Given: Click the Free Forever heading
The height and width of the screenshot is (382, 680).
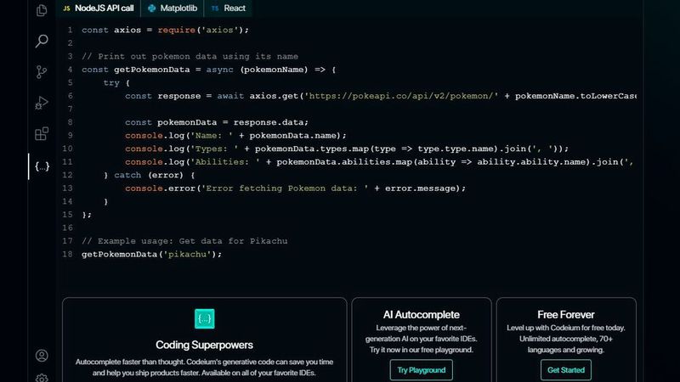Looking at the screenshot, I should (566, 314).
